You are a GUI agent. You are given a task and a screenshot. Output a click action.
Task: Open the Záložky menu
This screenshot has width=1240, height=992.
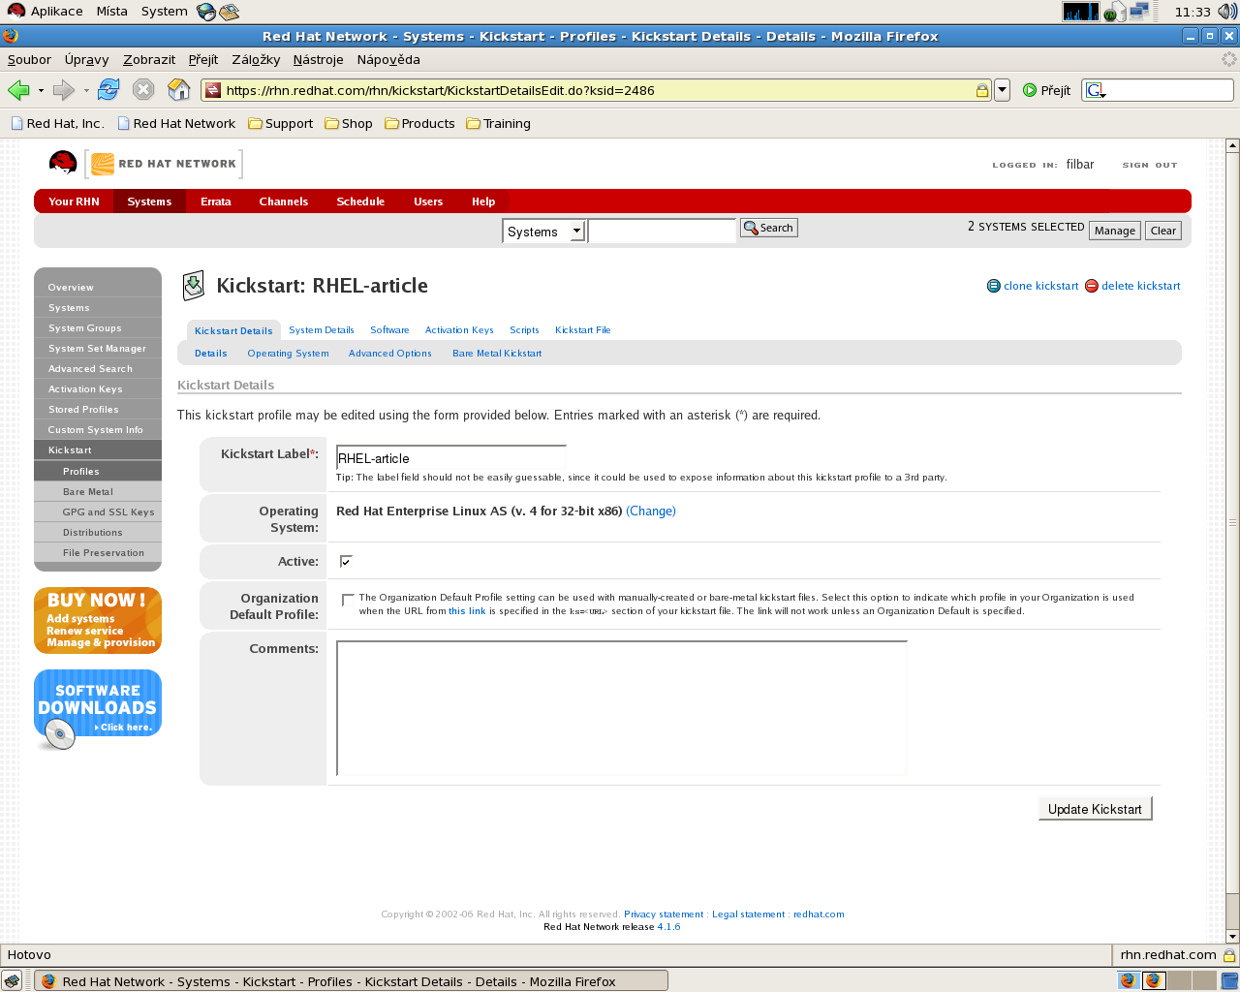pyautogui.click(x=256, y=59)
